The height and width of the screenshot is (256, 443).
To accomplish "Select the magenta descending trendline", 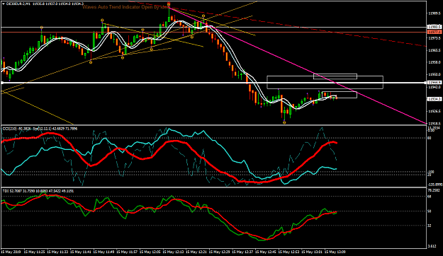I will point(297,65).
